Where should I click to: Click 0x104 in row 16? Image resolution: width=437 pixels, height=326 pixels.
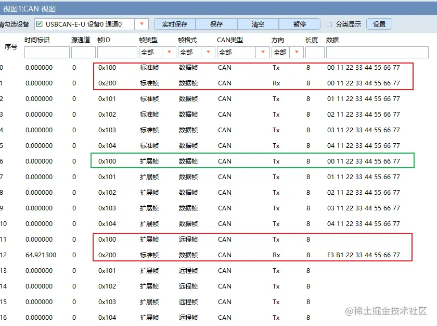pos(107,317)
